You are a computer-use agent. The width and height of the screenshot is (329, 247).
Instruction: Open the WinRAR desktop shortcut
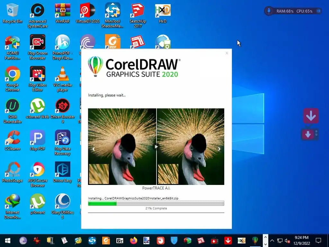point(63,14)
